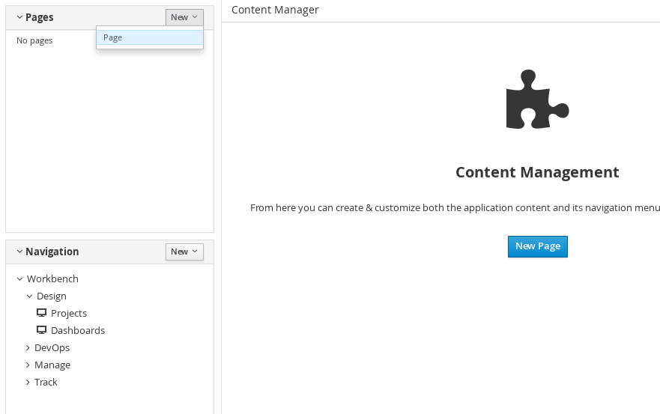Expand the DevOps tree node arrow
Screen dimensions: 660x414
coord(28,348)
